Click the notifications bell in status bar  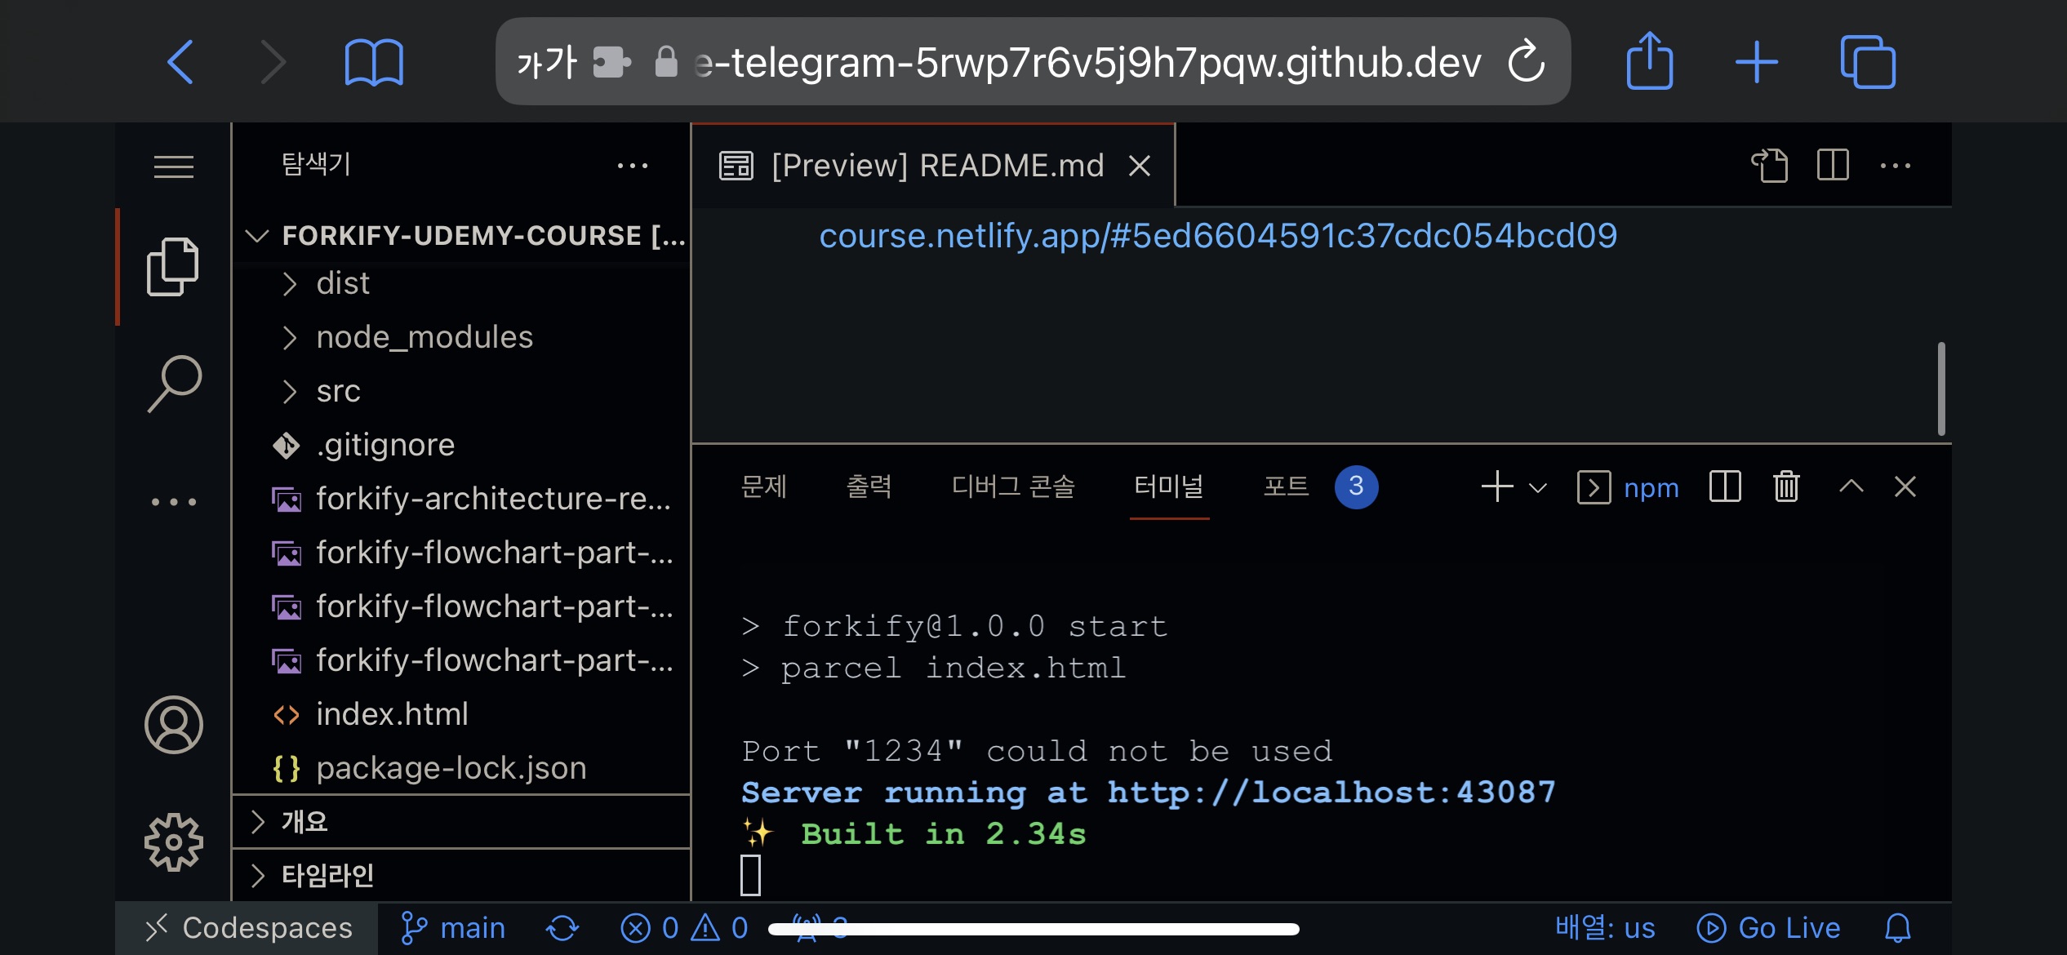coord(1898,928)
